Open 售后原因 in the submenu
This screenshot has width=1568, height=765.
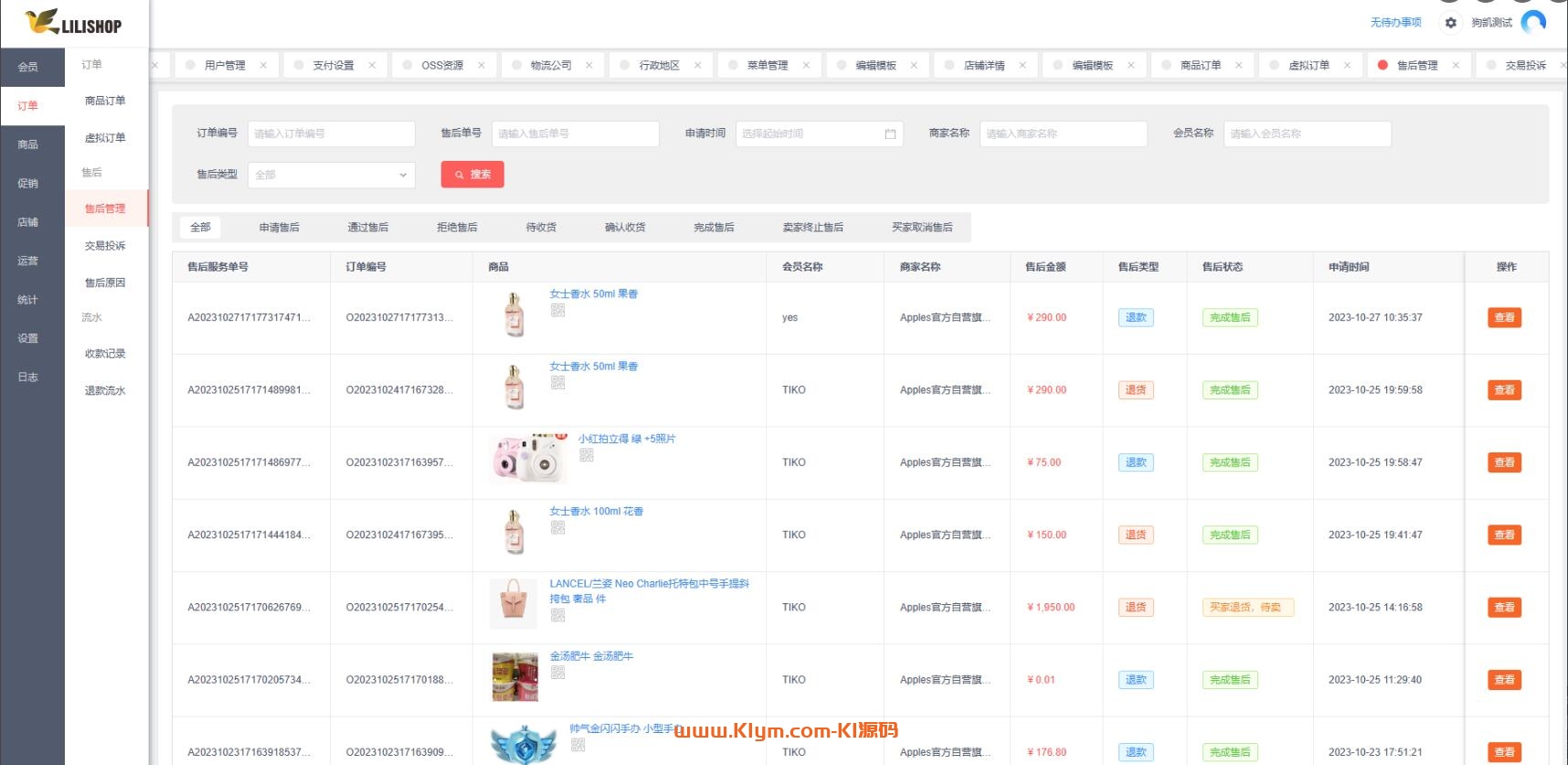105,283
